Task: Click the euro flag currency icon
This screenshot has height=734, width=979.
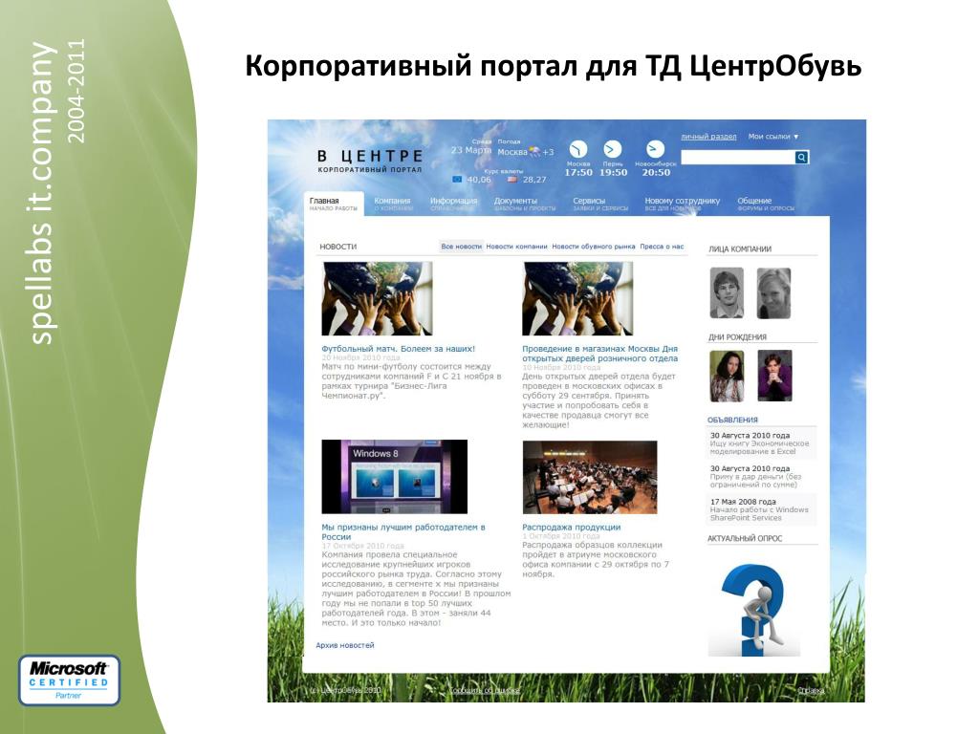Action: pyautogui.click(x=458, y=179)
